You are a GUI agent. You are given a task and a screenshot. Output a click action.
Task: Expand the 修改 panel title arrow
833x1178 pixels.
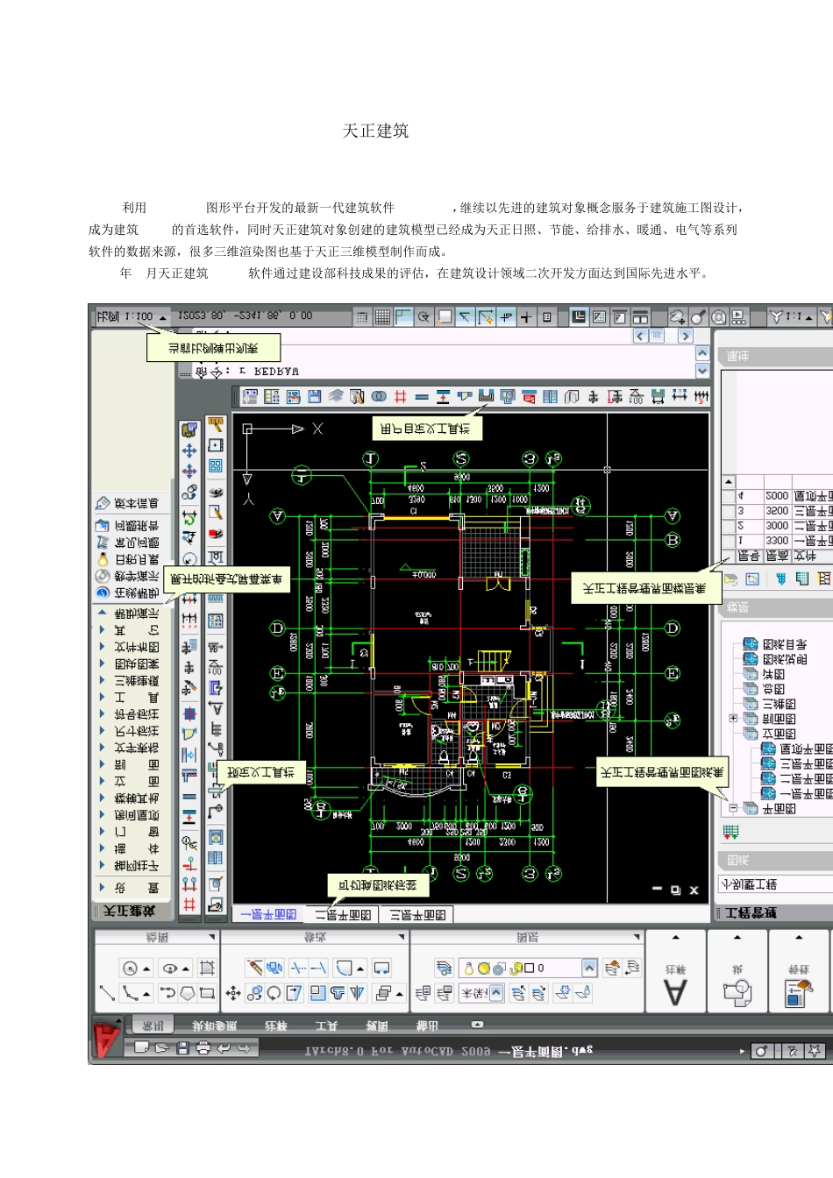click(x=402, y=937)
